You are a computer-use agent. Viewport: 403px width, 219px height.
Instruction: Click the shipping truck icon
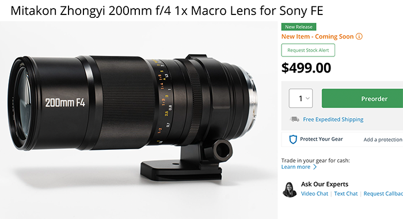pos(295,119)
